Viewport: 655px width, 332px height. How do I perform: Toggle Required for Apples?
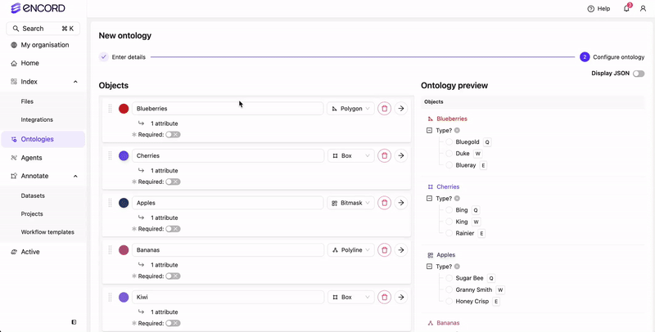point(173,229)
